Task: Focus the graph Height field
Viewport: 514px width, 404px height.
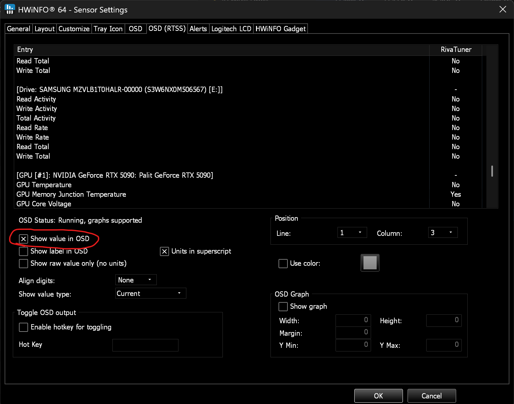Action: [444, 320]
